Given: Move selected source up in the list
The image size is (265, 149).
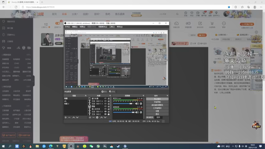Looking at the screenshot, I should [x=102, y=118].
